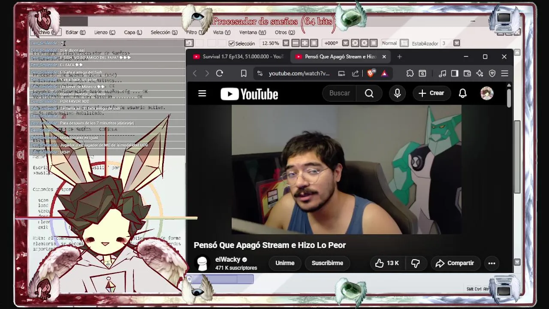Open Leo AI sparkle icon

[480, 73]
